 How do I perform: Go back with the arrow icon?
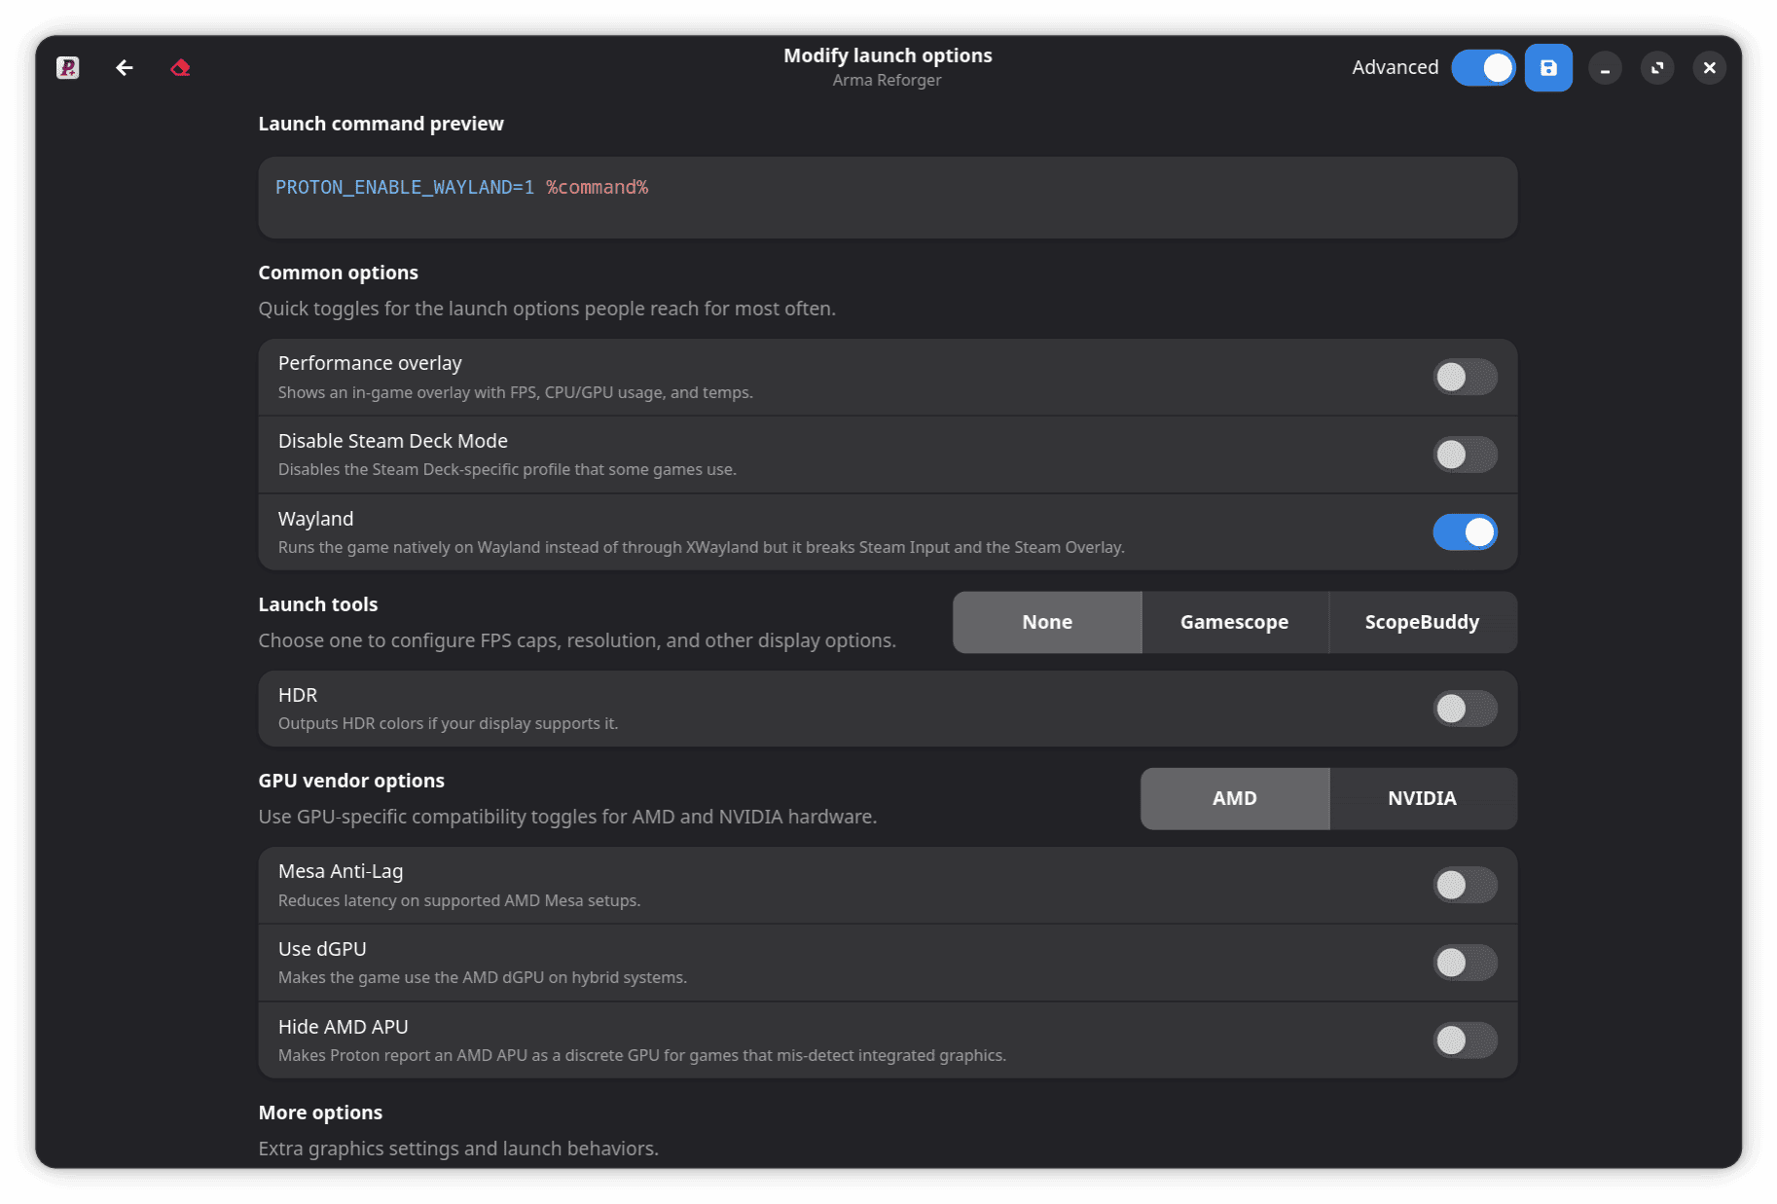tap(125, 67)
